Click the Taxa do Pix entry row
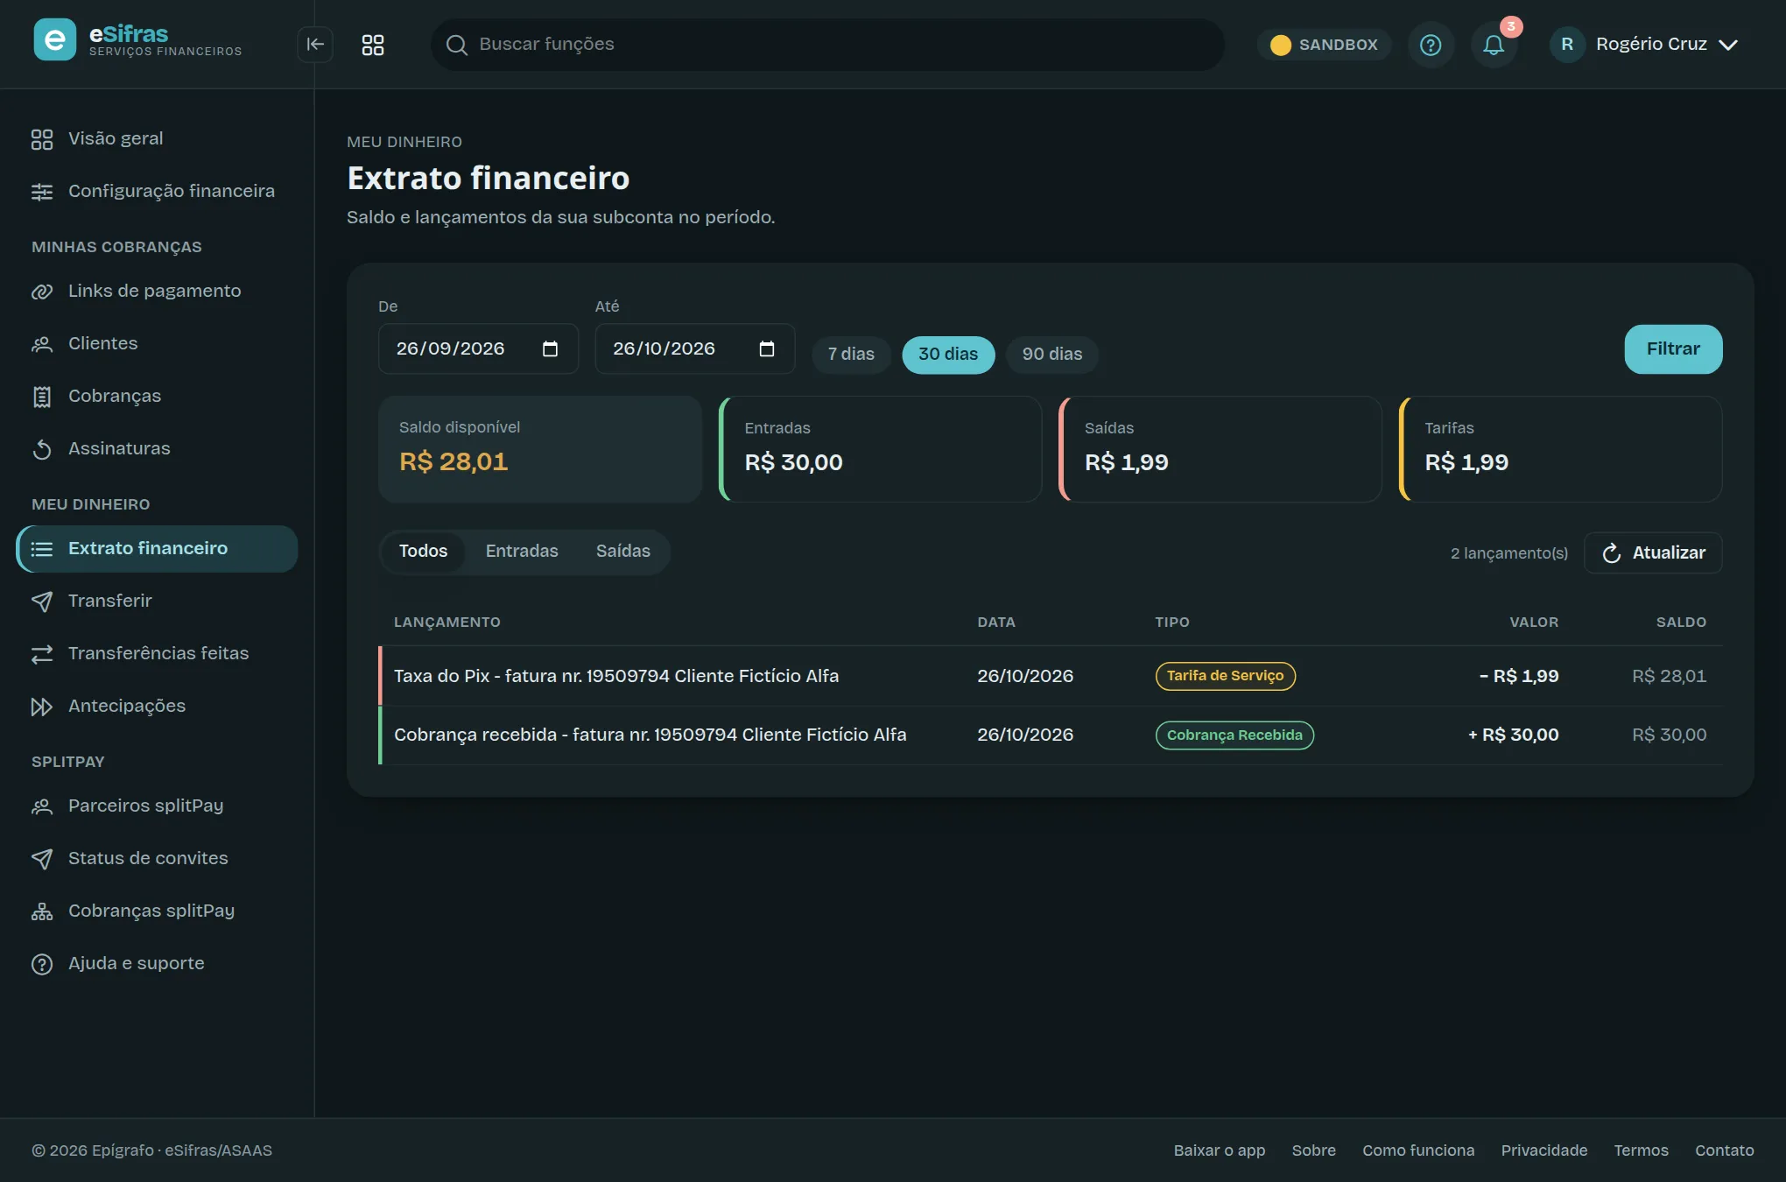The image size is (1786, 1182). [x=1051, y=676]
